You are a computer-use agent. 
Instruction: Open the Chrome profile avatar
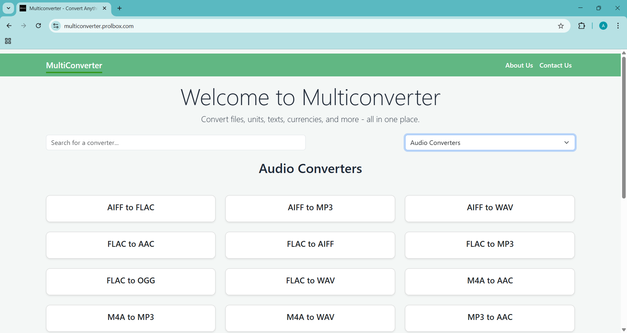[x=603, y=26]
